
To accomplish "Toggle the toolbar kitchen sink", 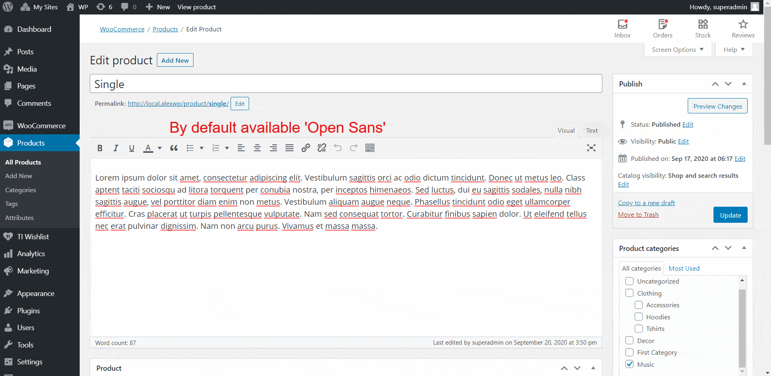I will click(370, 148).
